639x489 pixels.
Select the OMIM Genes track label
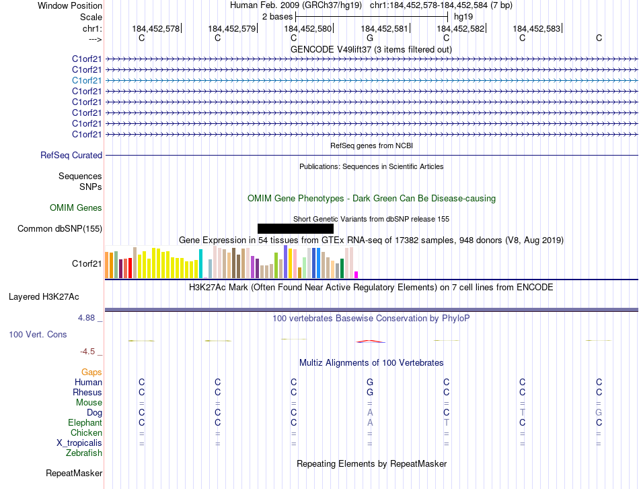(75, 208)
